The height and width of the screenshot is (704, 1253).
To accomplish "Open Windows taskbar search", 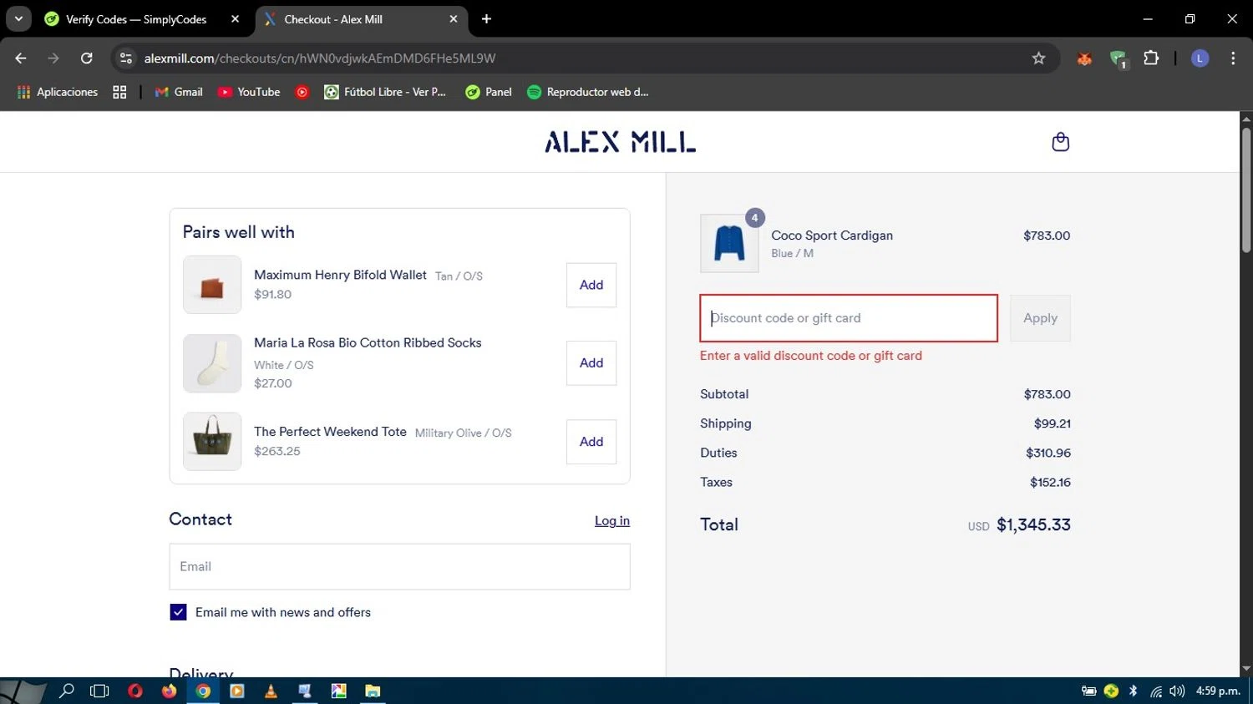I will (67, 691).
